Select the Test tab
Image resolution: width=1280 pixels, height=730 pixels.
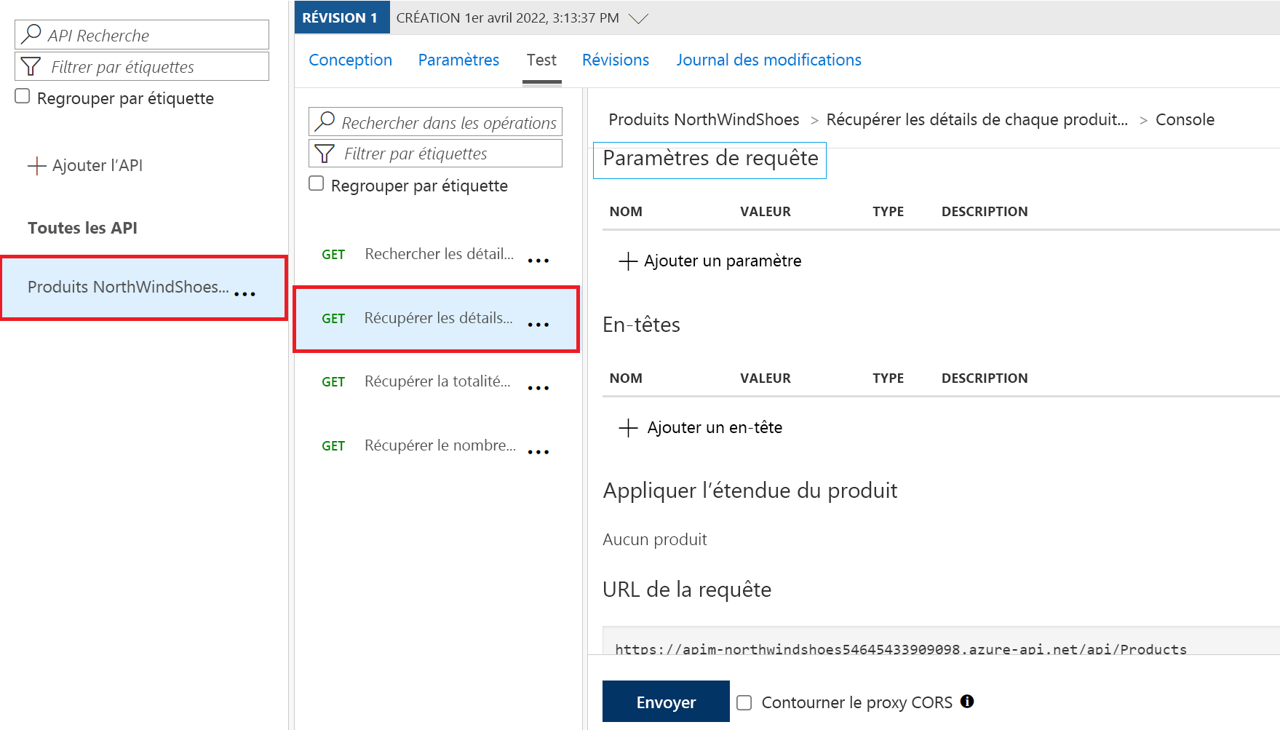coord(541,60)
